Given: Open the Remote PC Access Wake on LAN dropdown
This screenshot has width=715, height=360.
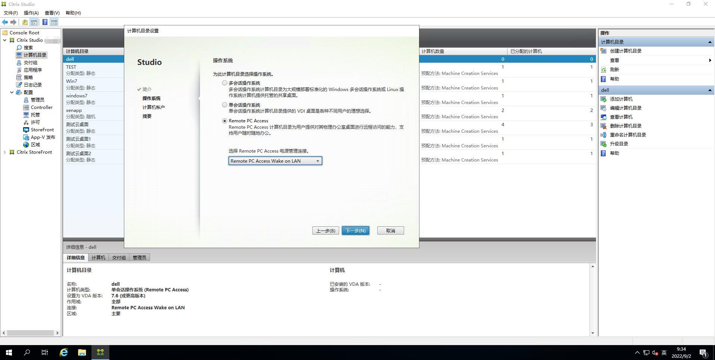Looking at the screenshot, I should 275,161.
